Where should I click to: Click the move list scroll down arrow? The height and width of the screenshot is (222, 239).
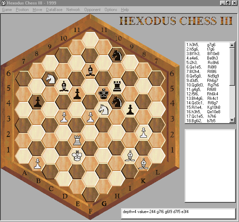point(232,120)
